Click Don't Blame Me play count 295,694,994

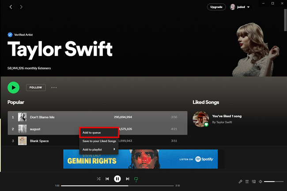123,117
